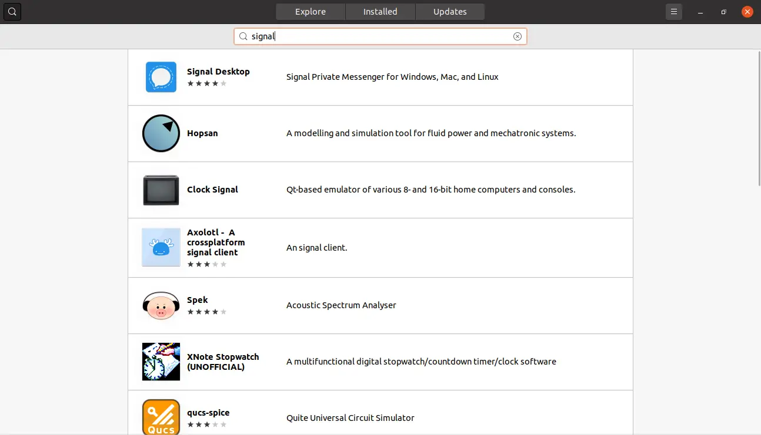Click Signal Desktop star rating

coord(206,83)
